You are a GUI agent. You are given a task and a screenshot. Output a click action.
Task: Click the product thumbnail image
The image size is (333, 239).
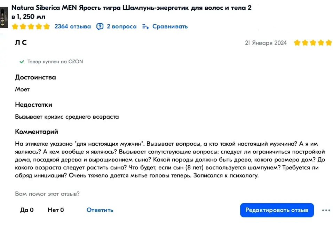(x=4, y=17)
